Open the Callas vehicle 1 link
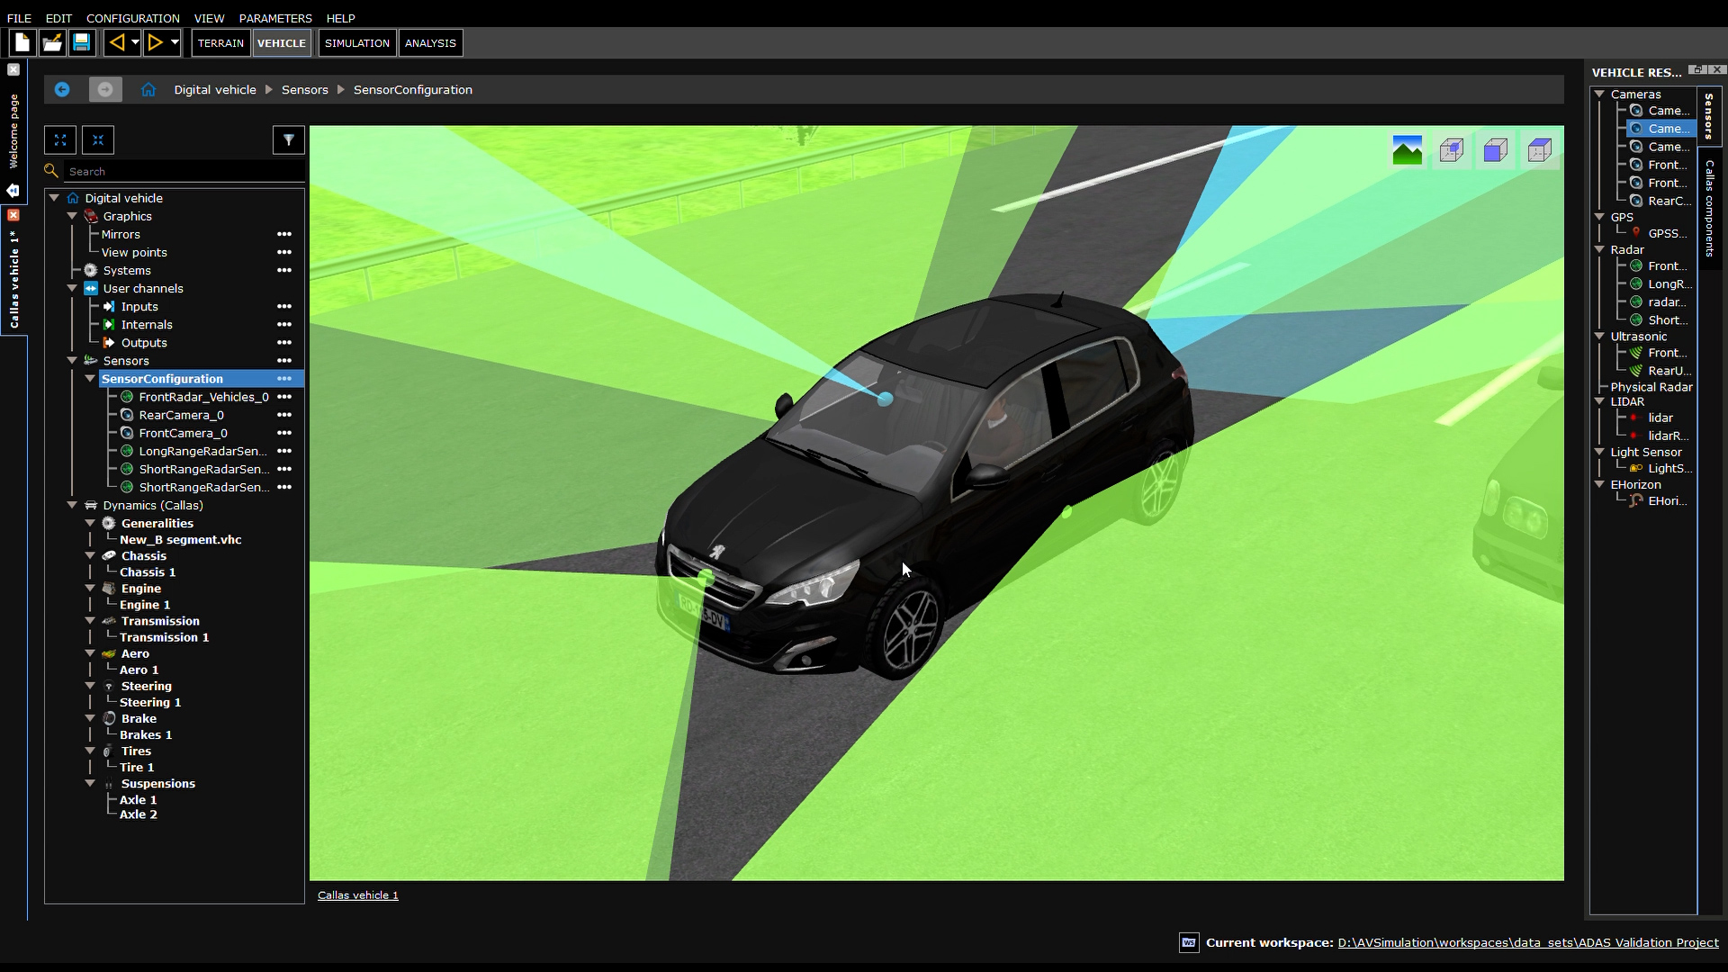 click(x=356, y=895)
